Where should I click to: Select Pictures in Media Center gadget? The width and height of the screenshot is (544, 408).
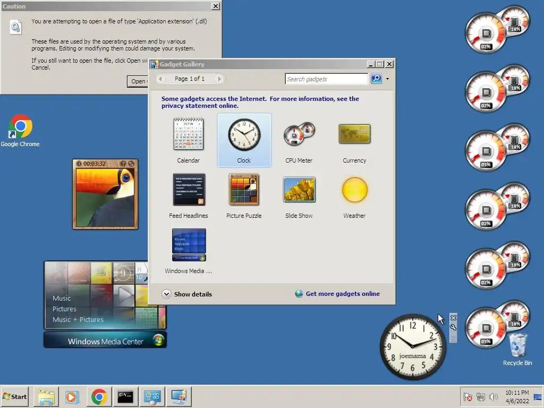point(64,309)
